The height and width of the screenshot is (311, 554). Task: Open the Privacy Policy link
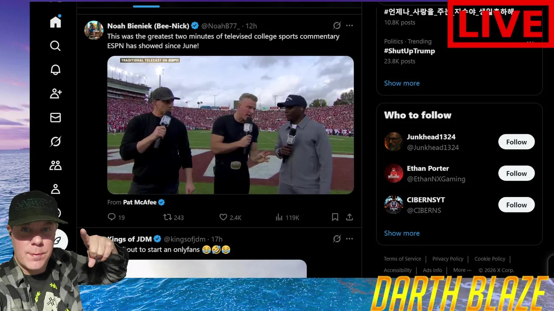point(448,259)
